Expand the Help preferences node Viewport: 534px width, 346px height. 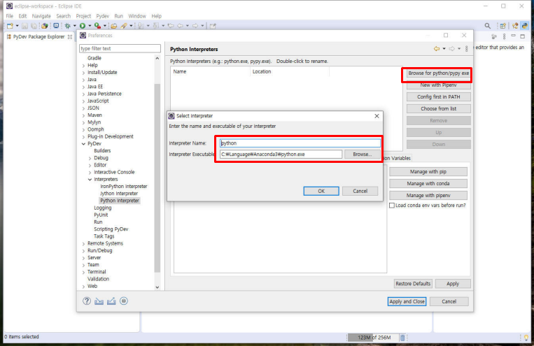(84, 65)
